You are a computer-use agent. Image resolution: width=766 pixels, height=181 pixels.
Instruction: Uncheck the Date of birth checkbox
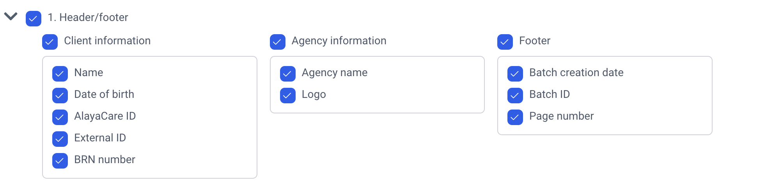(x=60, y=96)
